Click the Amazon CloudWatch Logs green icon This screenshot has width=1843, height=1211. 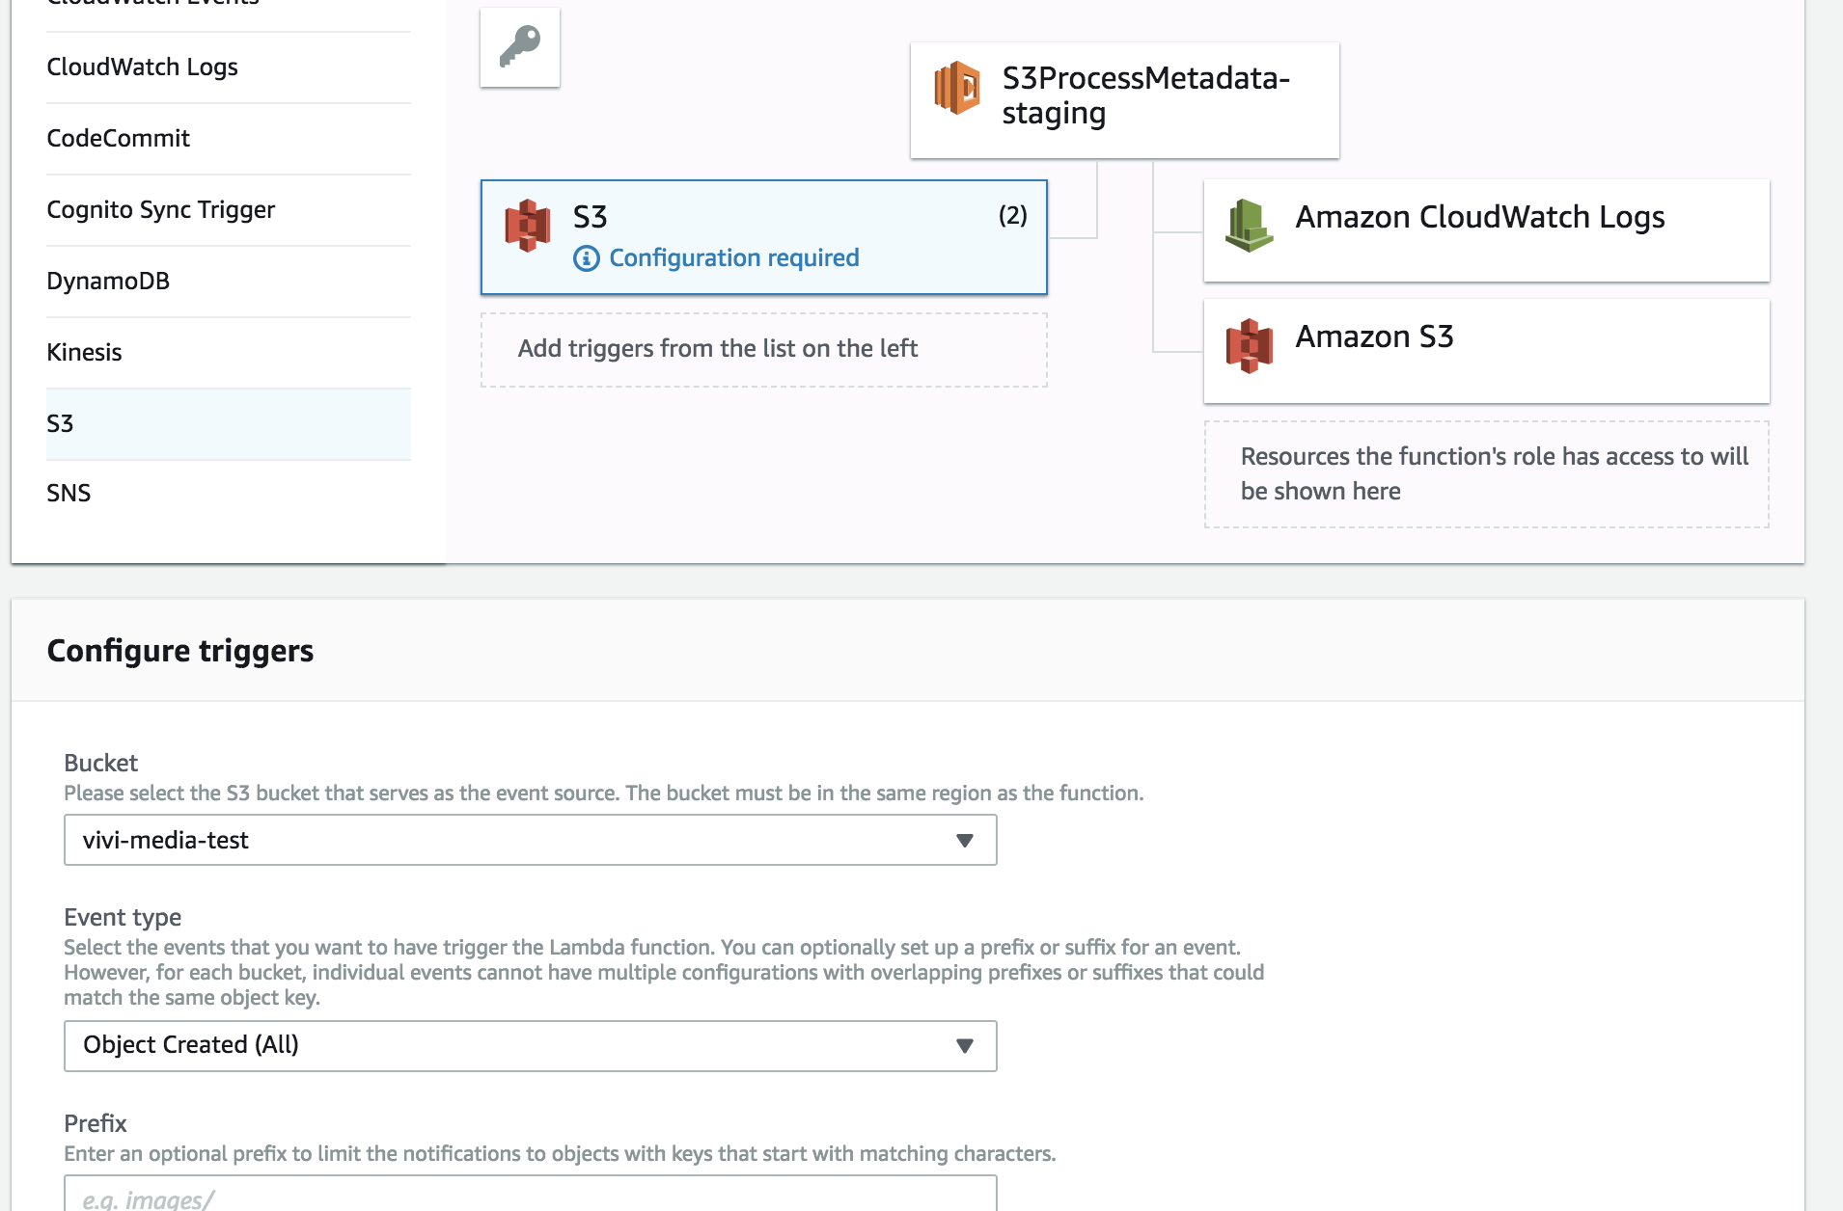1249,226
